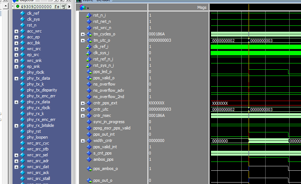Click the 493092000000 fs time field
Screen dimensions: 301x184
(x=40, y=7)
